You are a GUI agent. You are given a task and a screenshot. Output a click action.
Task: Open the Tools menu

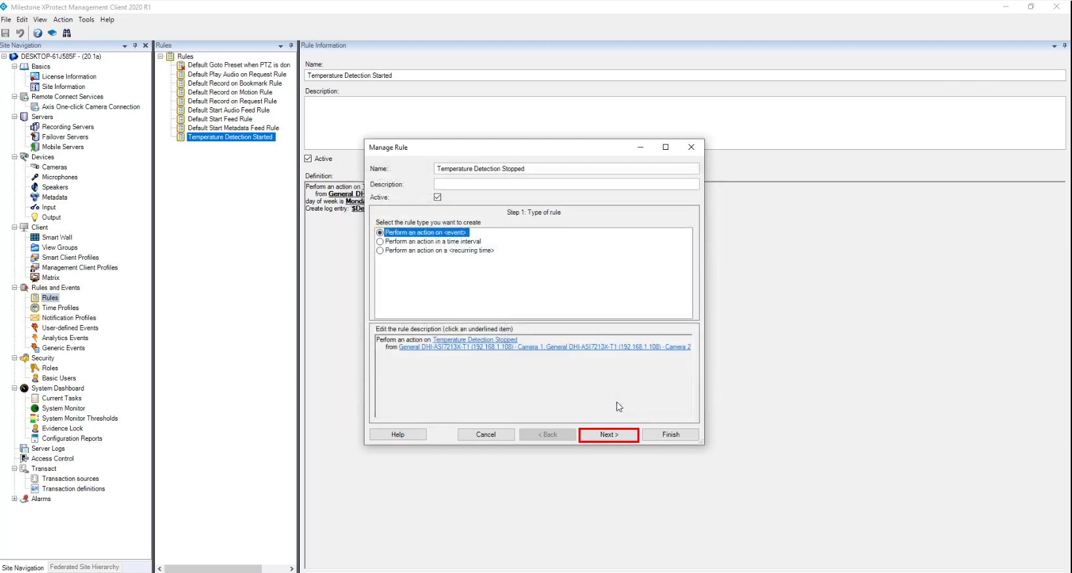[86, 20]
